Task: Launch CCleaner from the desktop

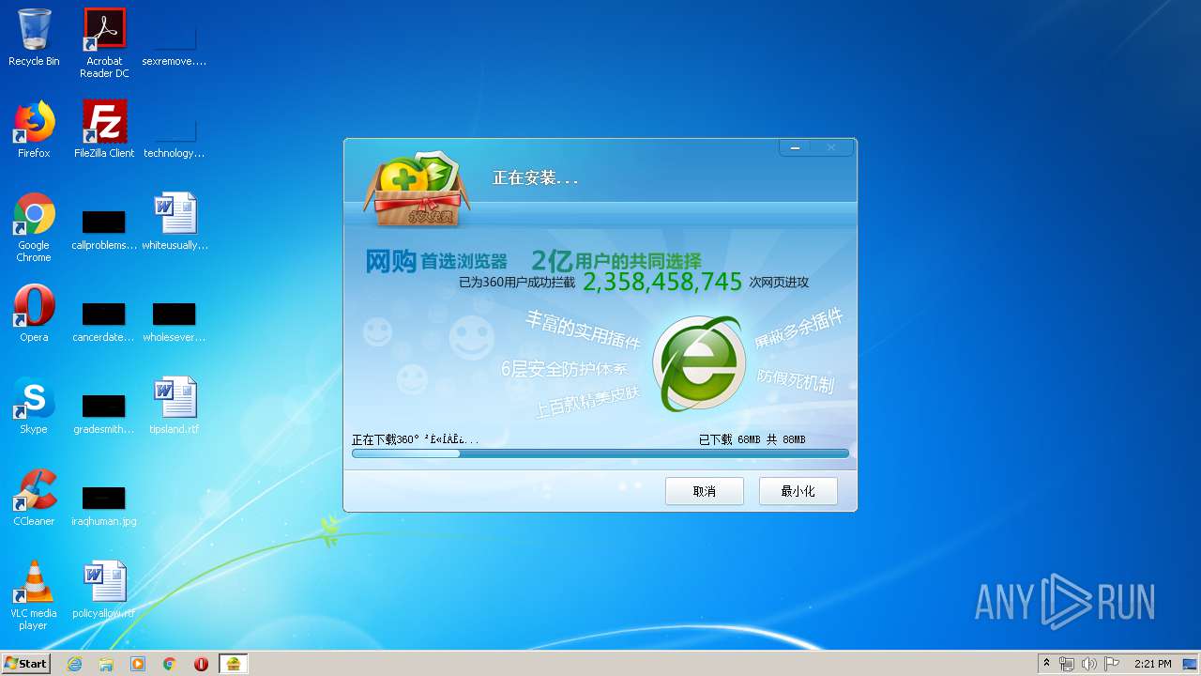Action: click(x=34, y=498)
